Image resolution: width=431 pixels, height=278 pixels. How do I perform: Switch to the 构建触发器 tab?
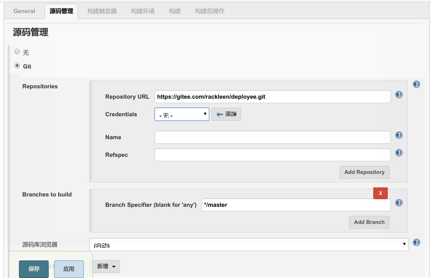click(x=102, y=11)
